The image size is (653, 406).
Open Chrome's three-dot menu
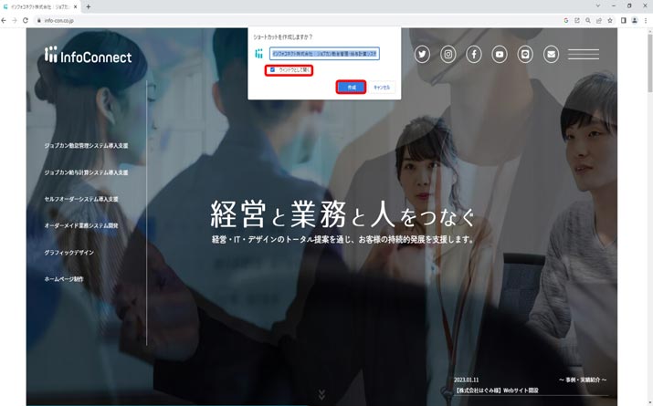tap(647, 20)
